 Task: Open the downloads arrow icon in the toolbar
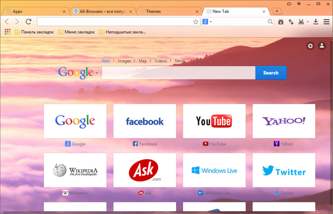click(x=316, y=22)
